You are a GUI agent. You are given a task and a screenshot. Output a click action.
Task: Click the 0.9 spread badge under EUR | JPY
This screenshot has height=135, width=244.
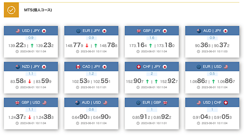[91, 38]
